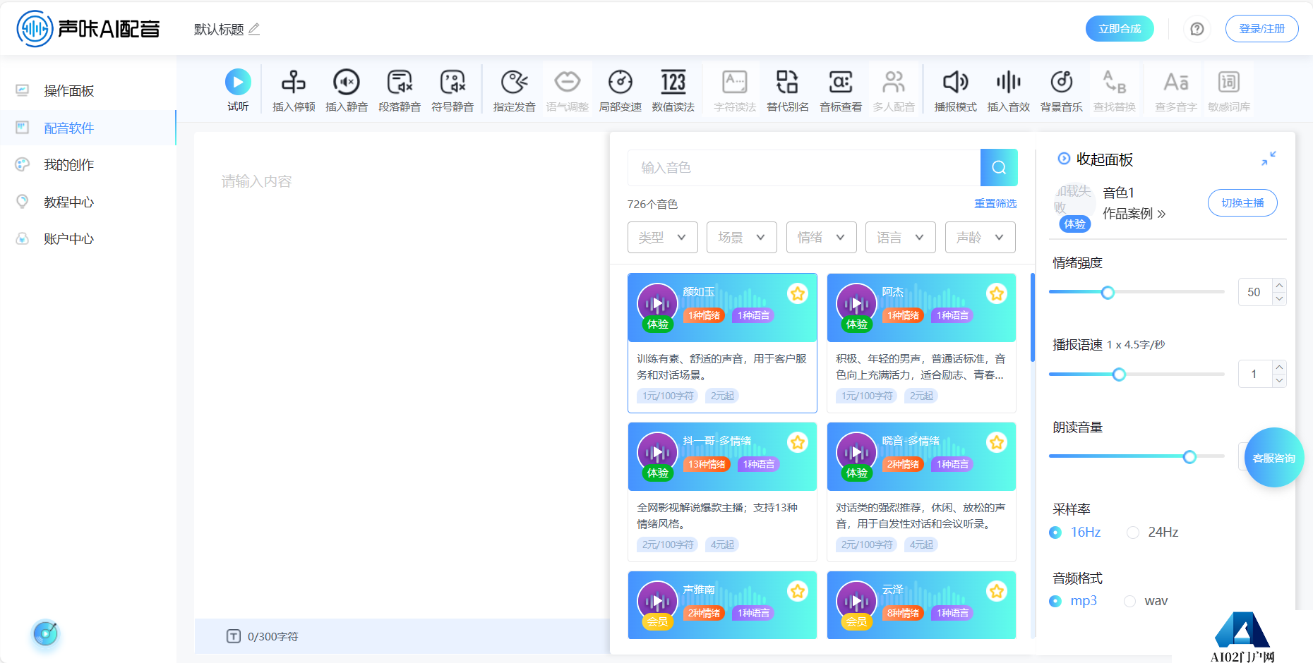Open the 播报模式 tool
This screenshot has width=1313, height=663.
coord(956,90)
